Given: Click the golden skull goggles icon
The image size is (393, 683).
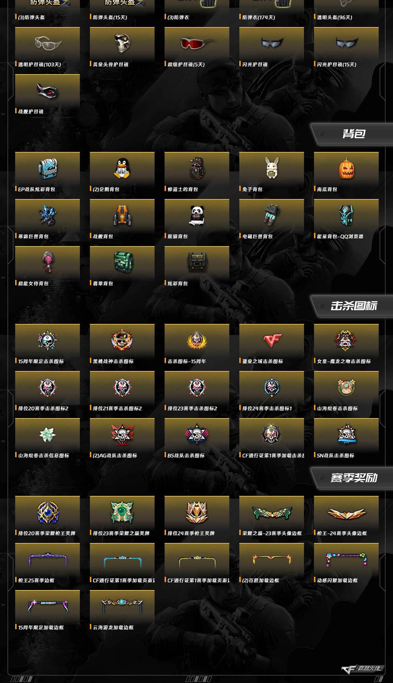Looking at the screenshot, I should point(122,43).
